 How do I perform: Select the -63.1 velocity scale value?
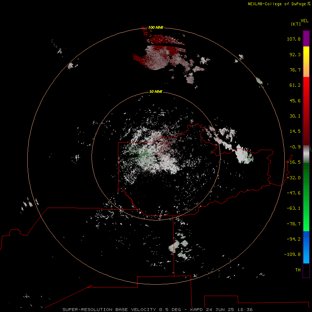click(x=294, y=208)
